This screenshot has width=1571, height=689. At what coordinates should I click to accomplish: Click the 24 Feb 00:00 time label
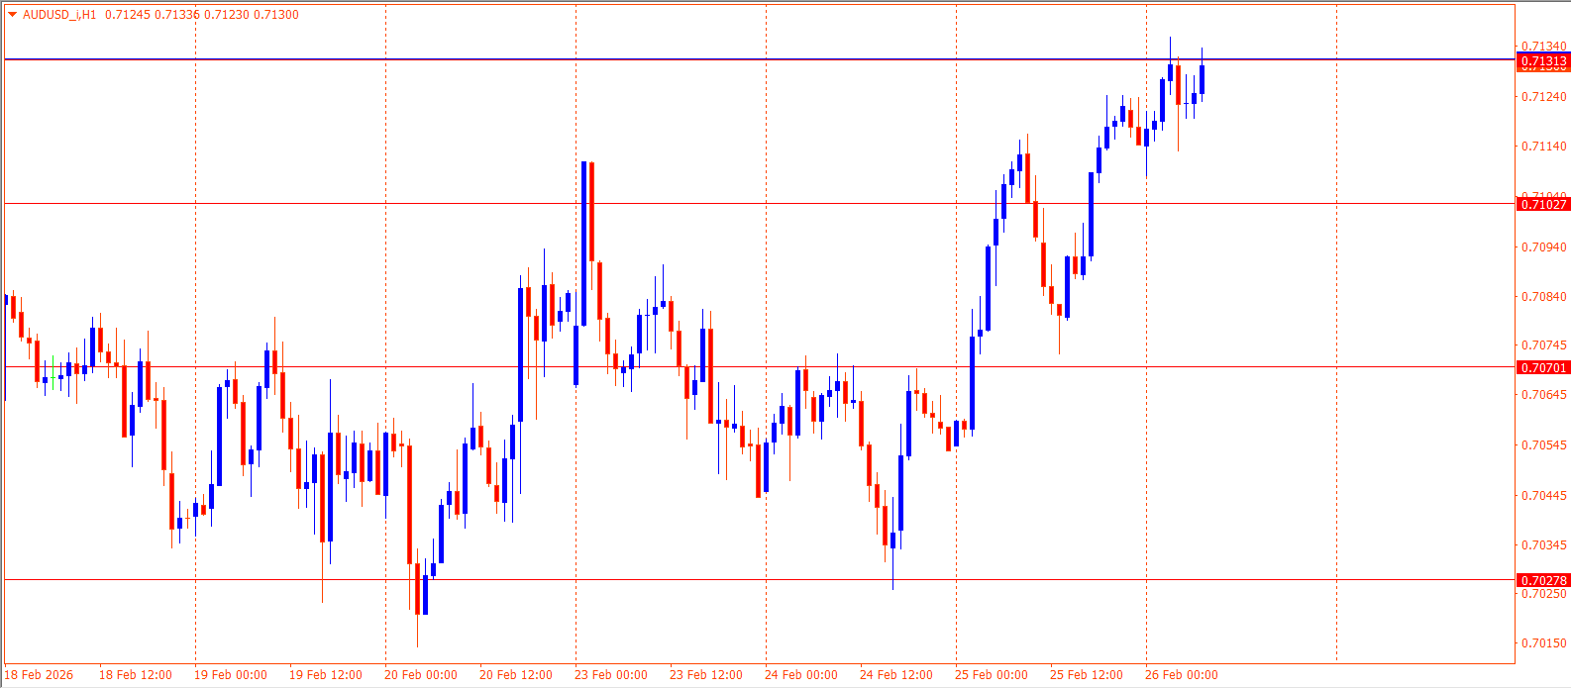click(801, 675)
